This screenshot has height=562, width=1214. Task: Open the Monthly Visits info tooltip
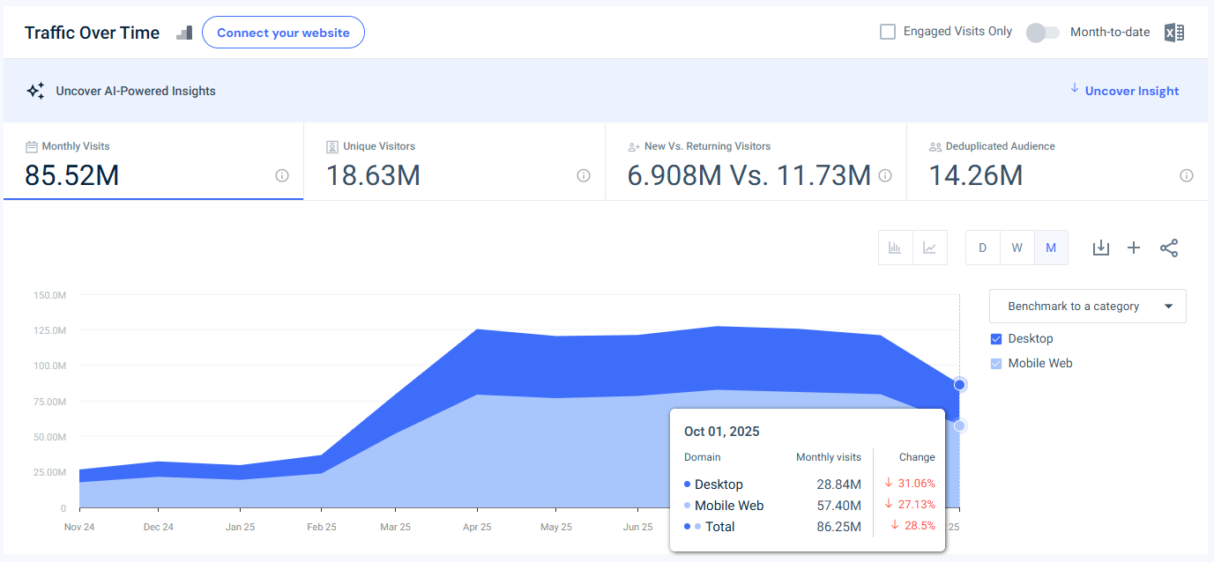[x=281, y=176]
